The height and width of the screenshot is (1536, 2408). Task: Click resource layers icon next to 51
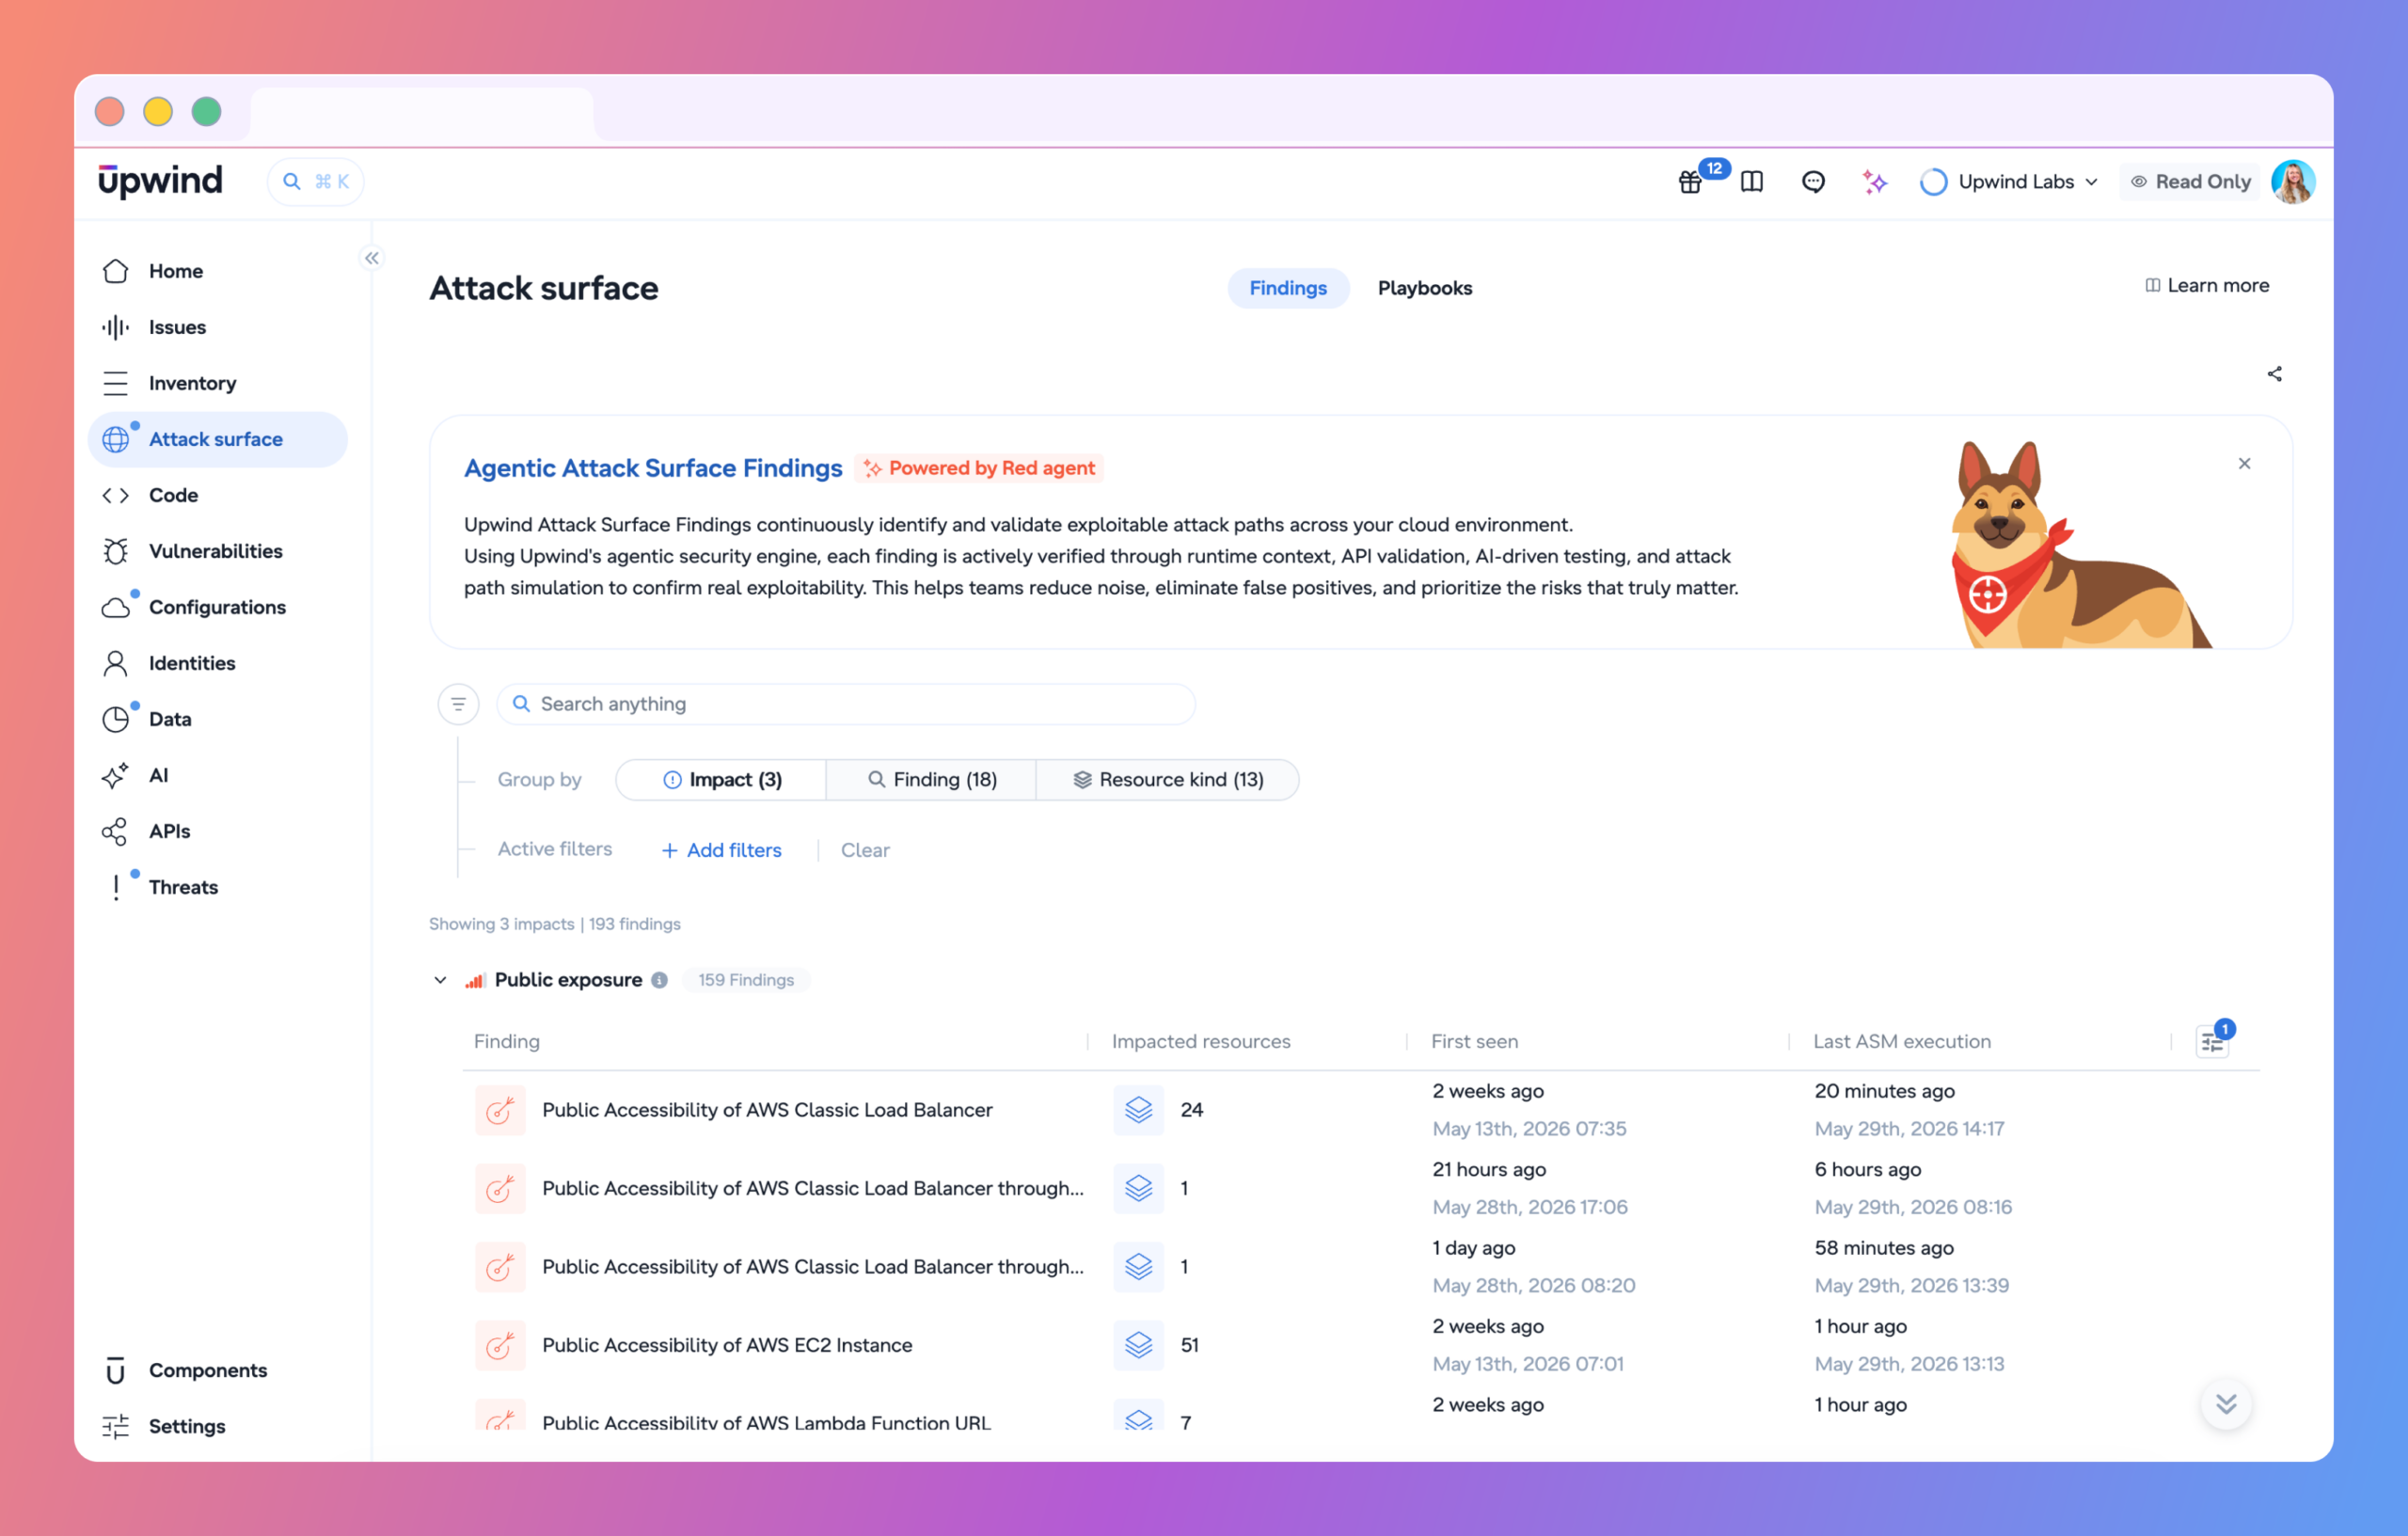tap(1138, 1345)
